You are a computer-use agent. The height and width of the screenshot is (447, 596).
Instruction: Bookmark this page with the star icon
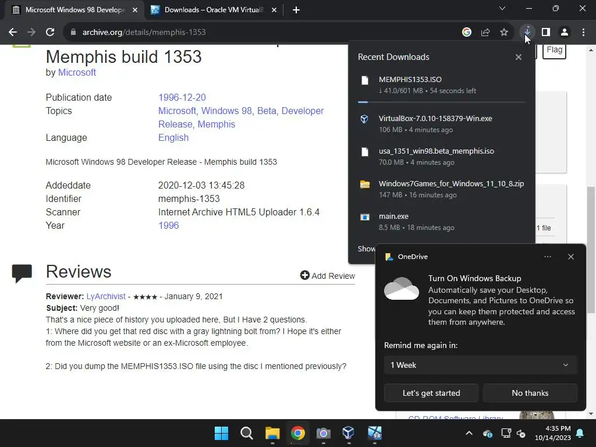504,33
